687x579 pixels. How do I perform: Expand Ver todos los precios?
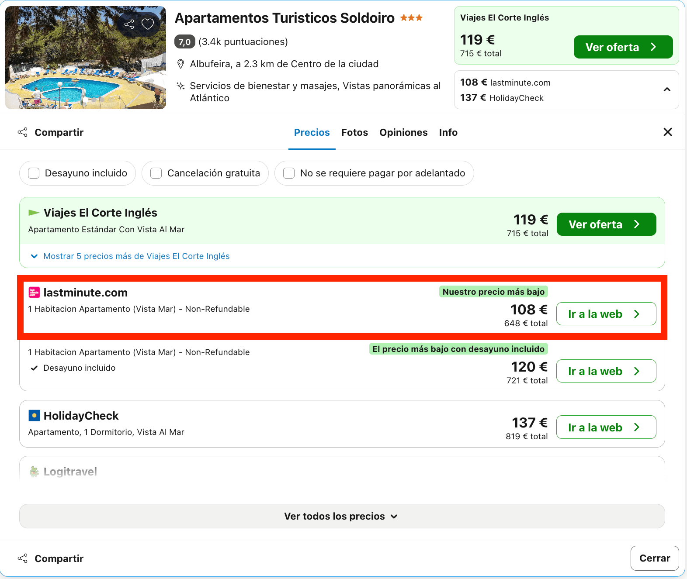(342, 516)
